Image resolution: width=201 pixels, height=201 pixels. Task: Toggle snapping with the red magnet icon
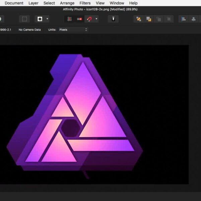pos(90,19)
